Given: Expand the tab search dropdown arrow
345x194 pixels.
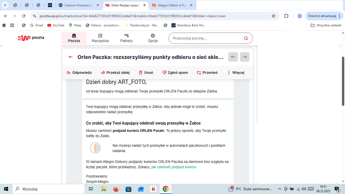Looking at the screenshot, I should coord(5,5).
